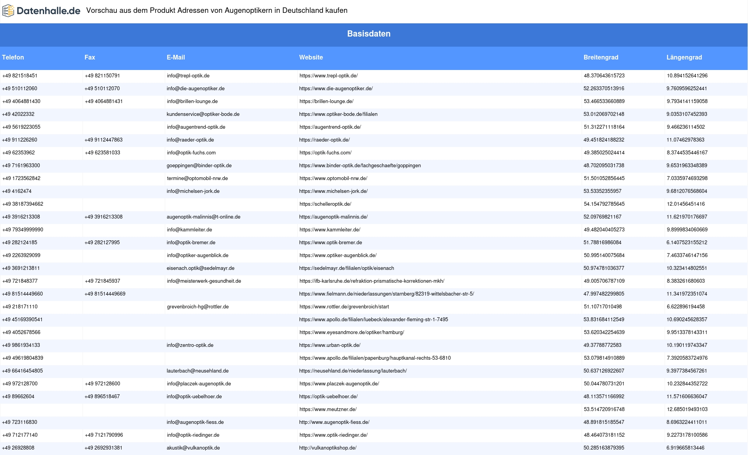
Task: Open website http://vulkanoptikshop.de/
Action: (328, 448)
